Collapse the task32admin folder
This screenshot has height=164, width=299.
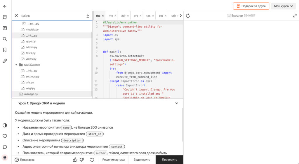coord(16,65)
